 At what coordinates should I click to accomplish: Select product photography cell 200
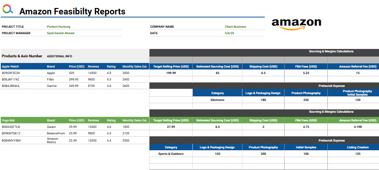coord(263,154)
